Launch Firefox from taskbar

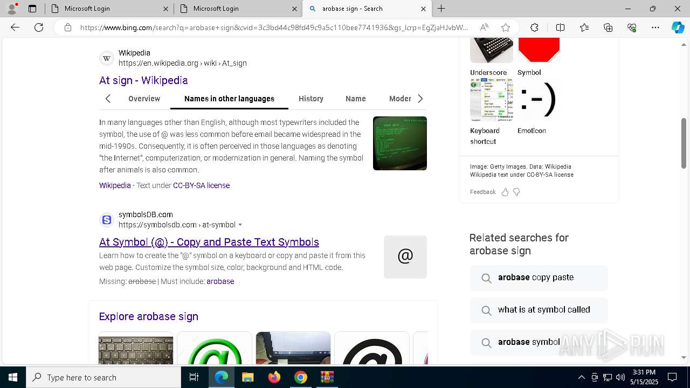click(x=274, y=377)
